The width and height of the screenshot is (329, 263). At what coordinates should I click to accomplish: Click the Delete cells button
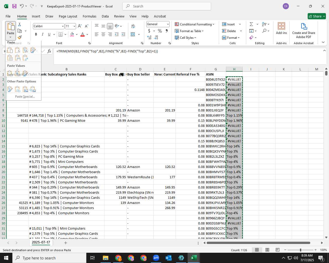[232, 31]
